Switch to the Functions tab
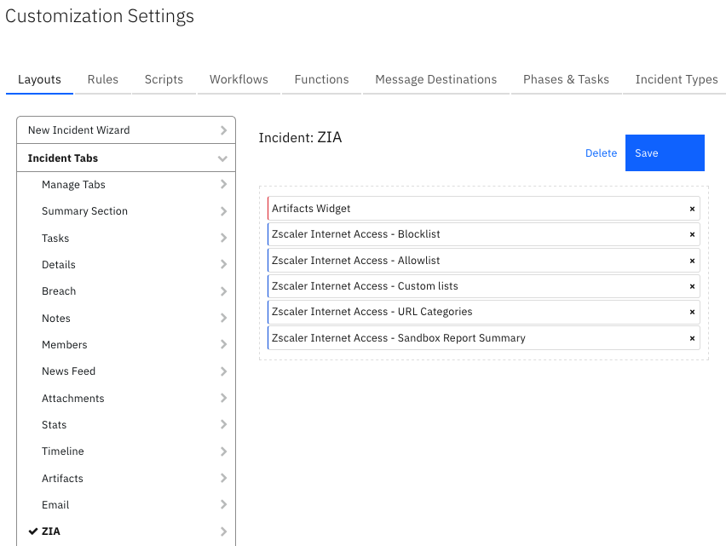 (x=322, y=79)
